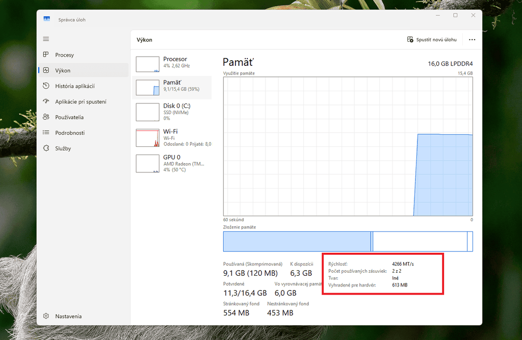Select the Výkon sidebar icon

point(46,70)
